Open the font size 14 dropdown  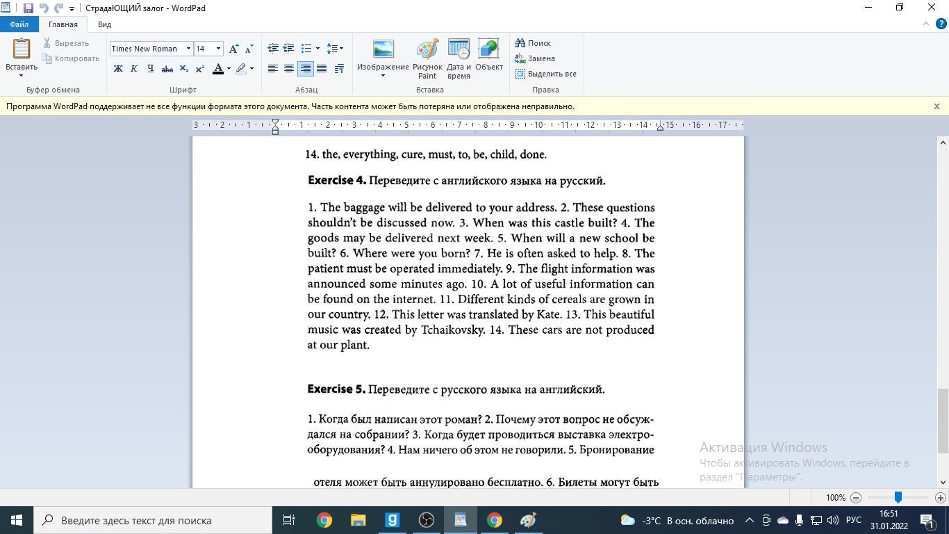pyautogui.click(x=218, y=49)
